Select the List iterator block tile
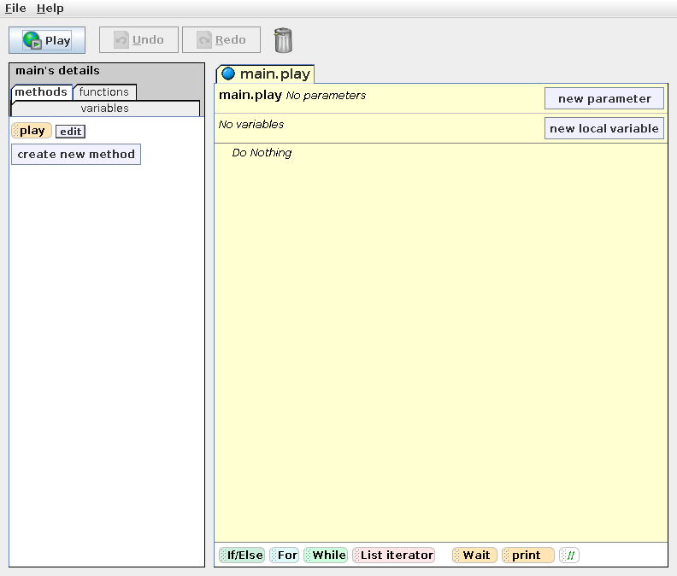 [393, 555]
